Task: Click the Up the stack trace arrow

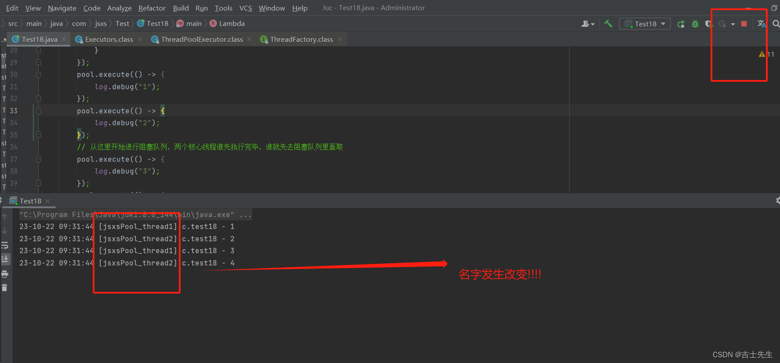Action: (4, 217)
